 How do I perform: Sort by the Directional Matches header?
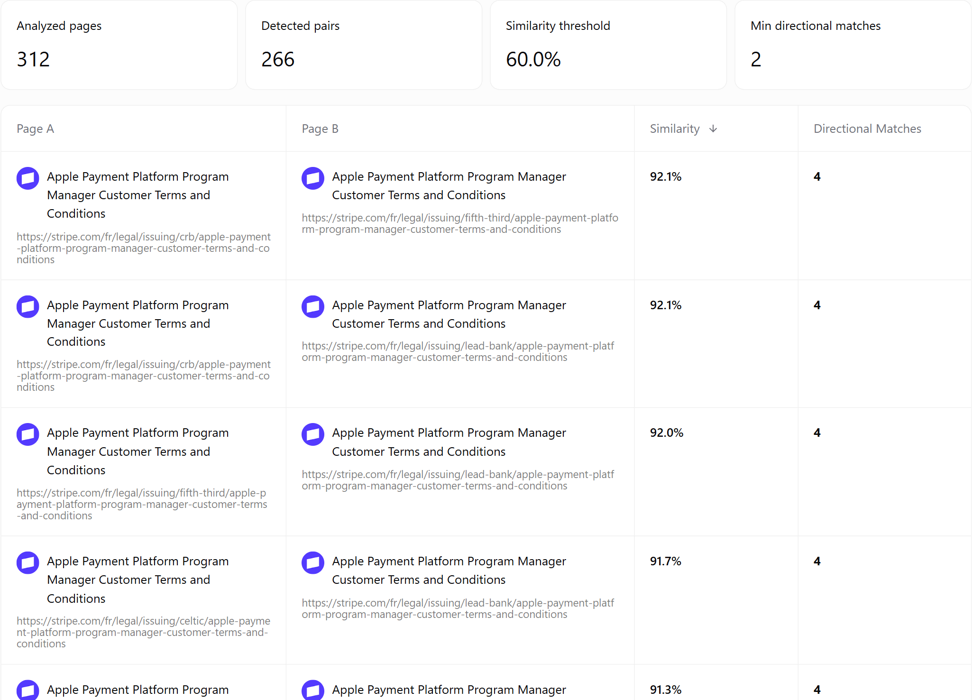pyautogui.click(x=867, y=129)
